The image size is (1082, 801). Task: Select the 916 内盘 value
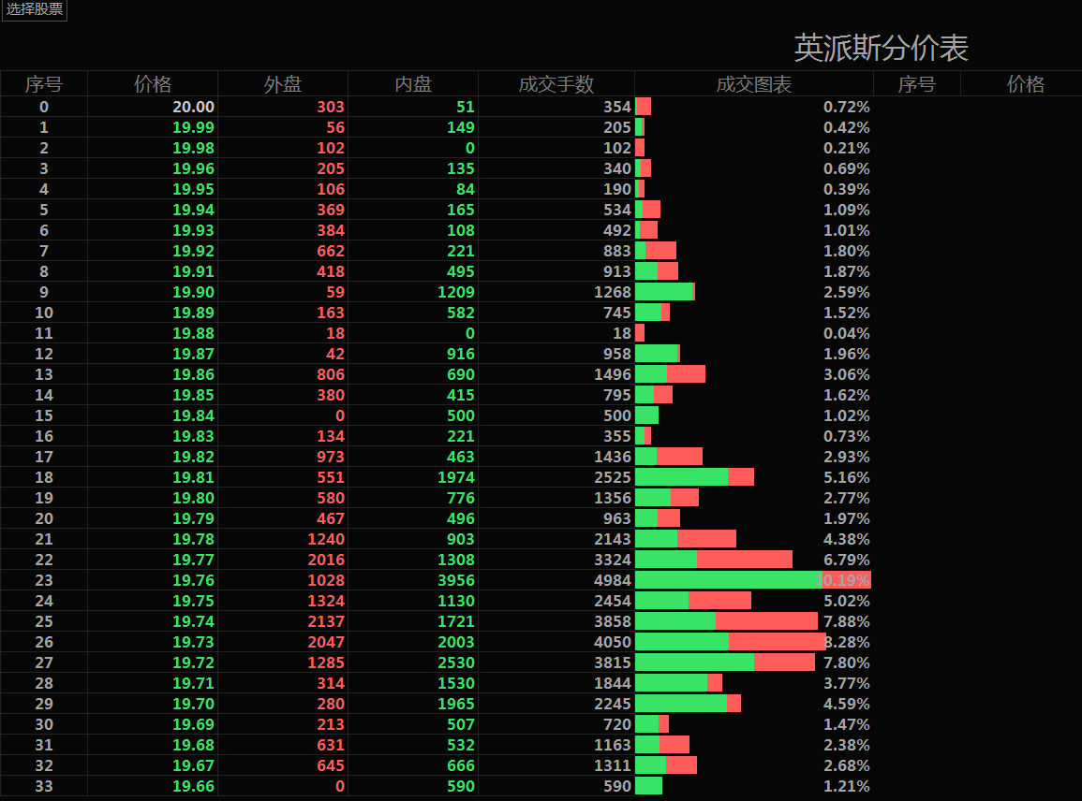pos(461,355)
